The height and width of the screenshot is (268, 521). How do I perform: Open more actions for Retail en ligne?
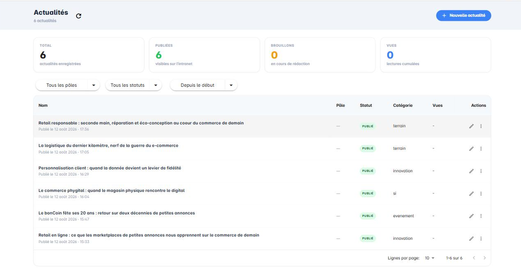point(481,239)
